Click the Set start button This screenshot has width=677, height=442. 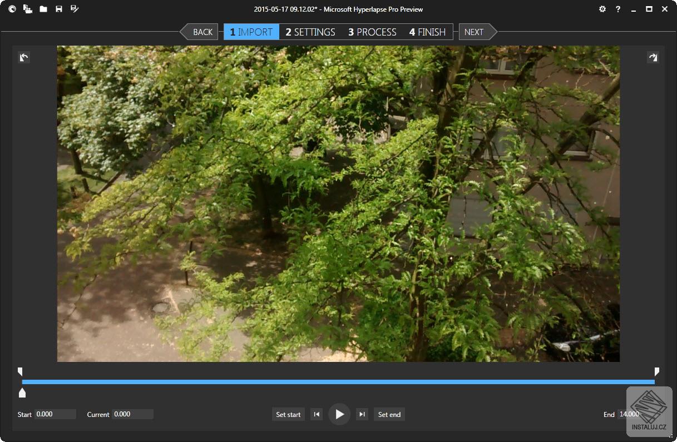288,414
